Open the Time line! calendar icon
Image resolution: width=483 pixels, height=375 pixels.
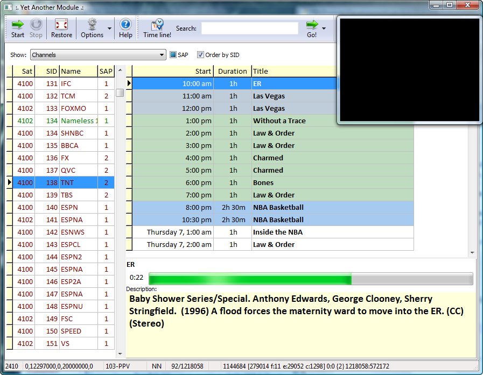coord(157,24)
